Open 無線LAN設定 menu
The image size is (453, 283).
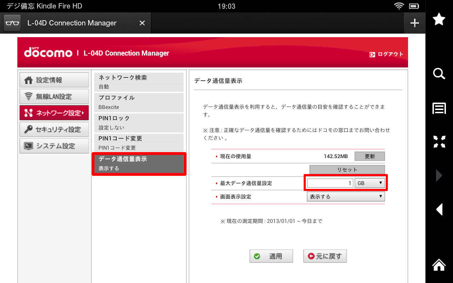point(54,97)
